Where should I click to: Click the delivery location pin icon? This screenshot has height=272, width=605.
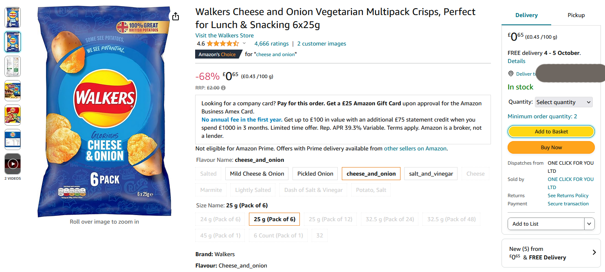pyautogui.click(x=511, y=74)
